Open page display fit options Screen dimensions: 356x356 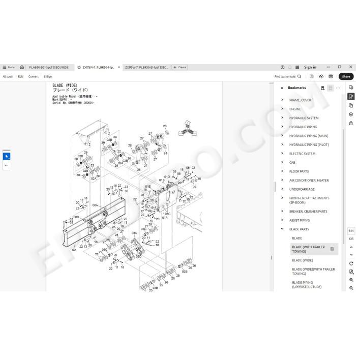tap(351, 272)
